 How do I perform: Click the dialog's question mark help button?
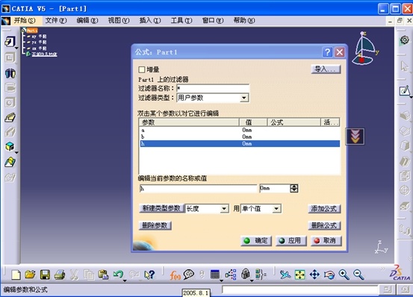tap(327, 52)
